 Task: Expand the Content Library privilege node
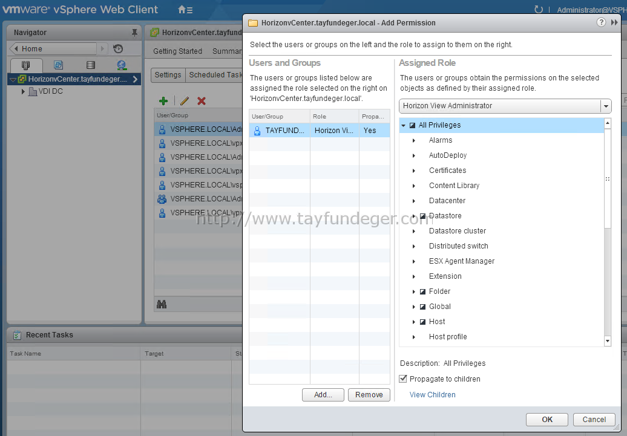point(414,186)
